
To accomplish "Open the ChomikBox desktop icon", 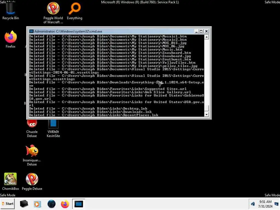I will (11, 182).
